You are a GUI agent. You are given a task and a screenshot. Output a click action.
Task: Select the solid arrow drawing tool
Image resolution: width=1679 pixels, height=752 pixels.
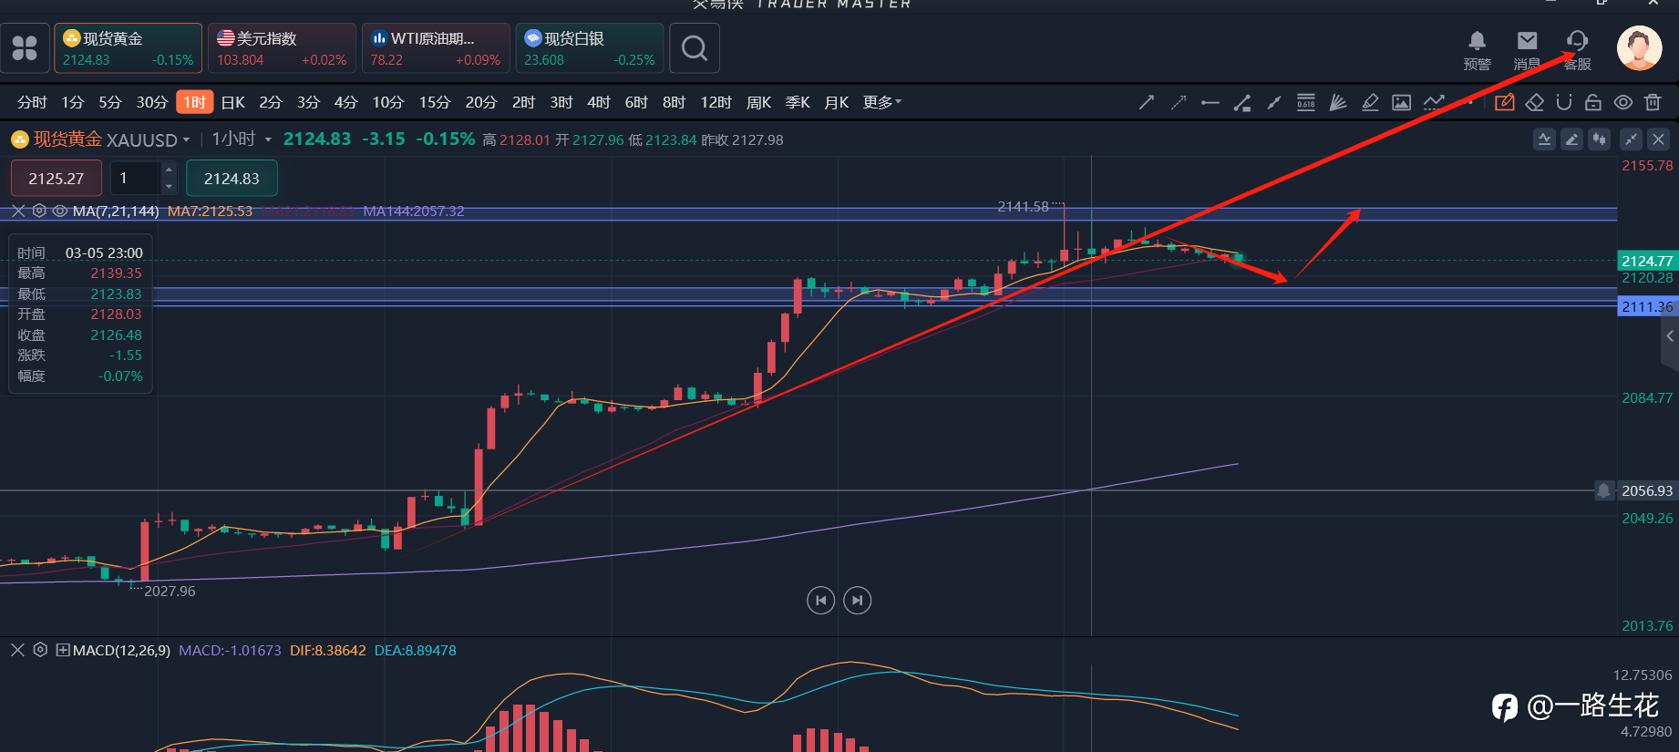1147,102
